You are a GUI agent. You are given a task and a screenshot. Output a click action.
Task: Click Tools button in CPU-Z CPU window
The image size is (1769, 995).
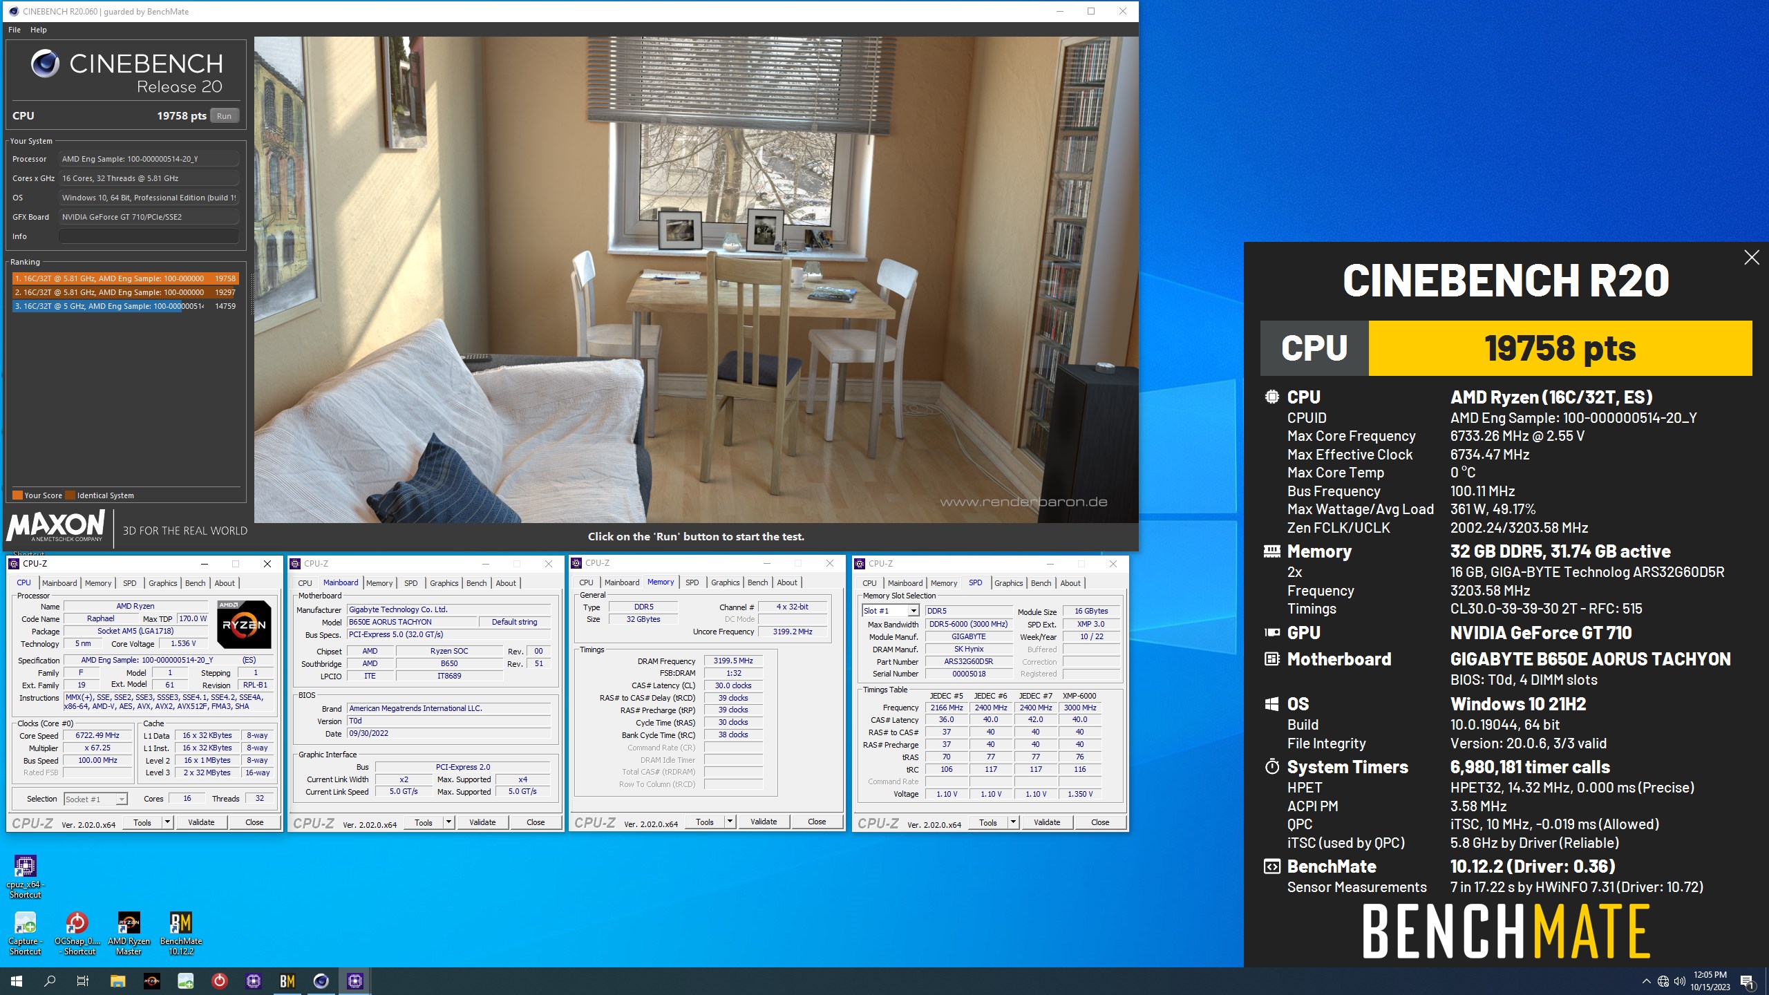pos(142,822)
